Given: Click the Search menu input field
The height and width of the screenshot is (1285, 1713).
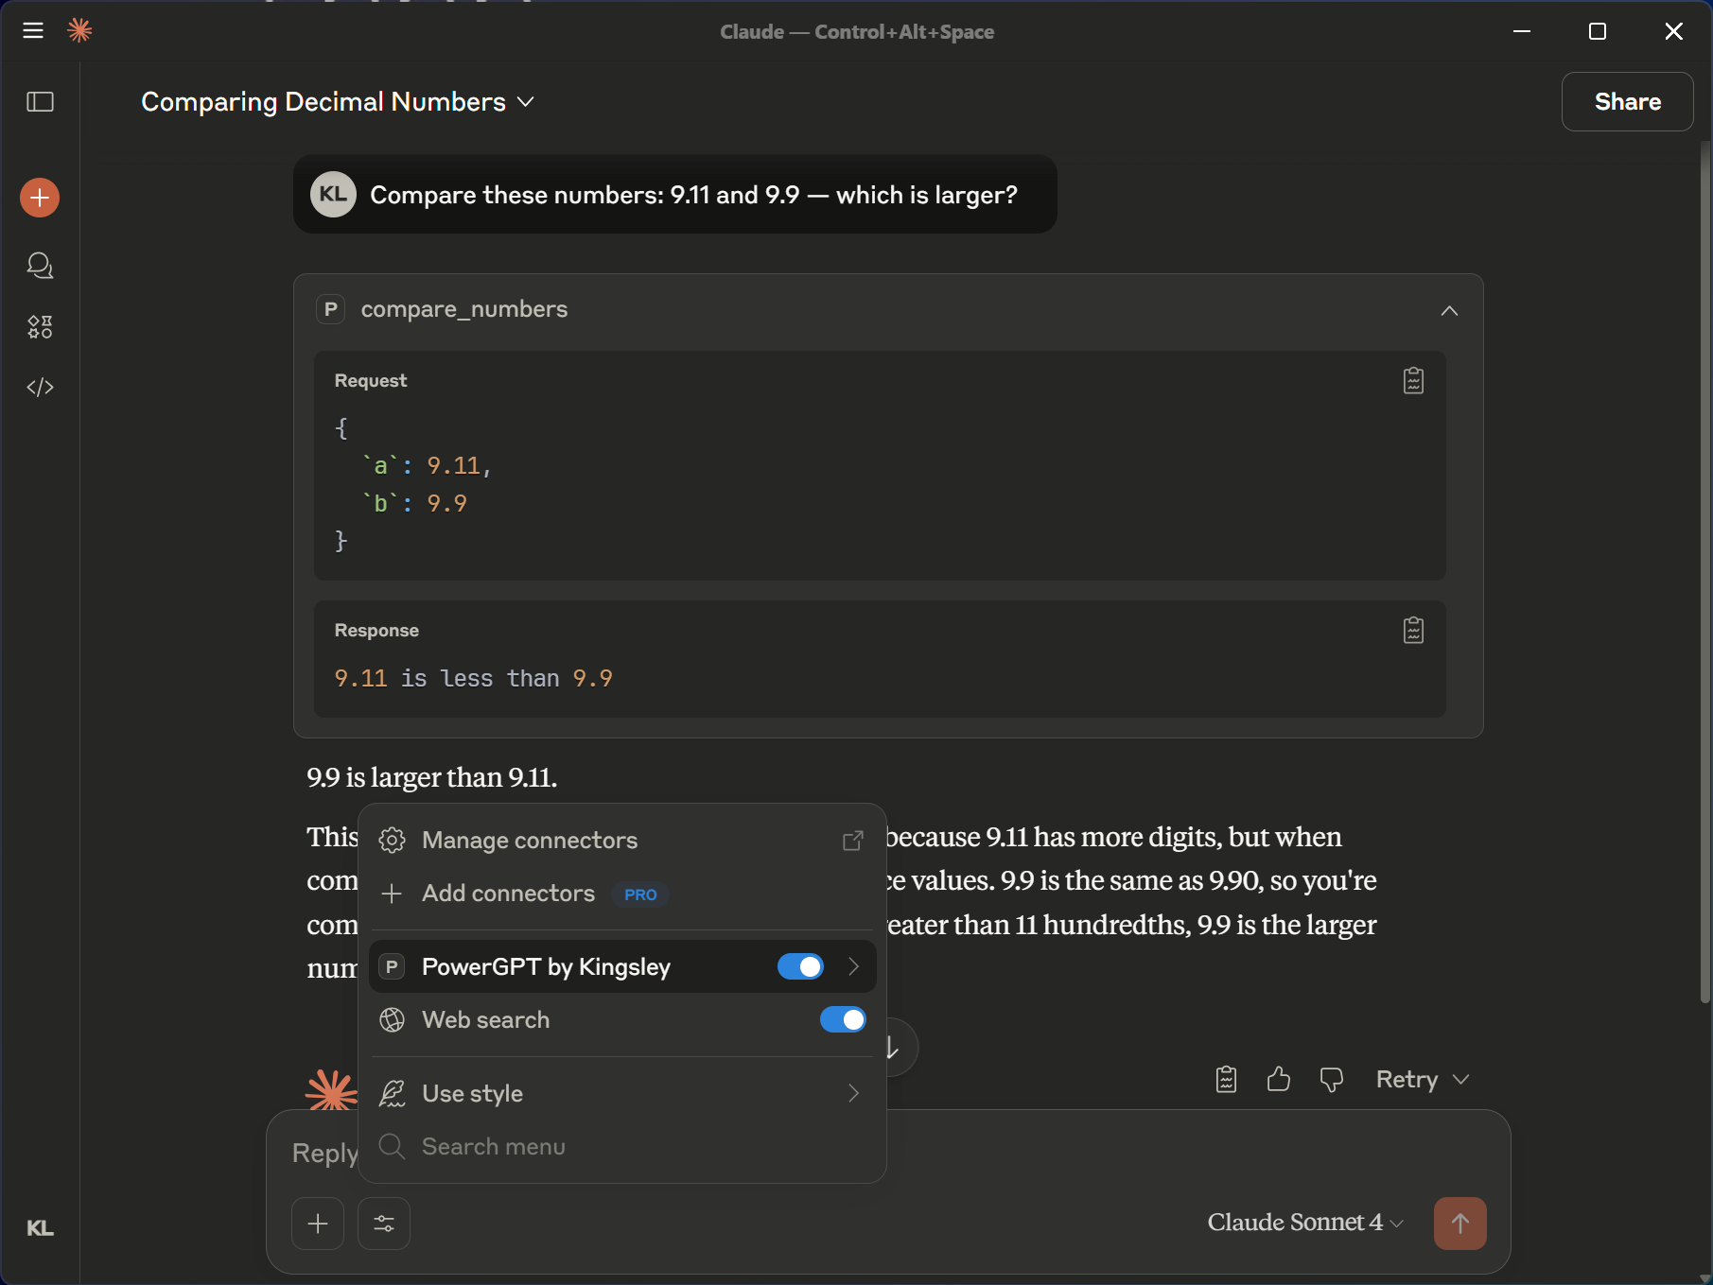Looking at the screenshot, I should point(622,1147).
